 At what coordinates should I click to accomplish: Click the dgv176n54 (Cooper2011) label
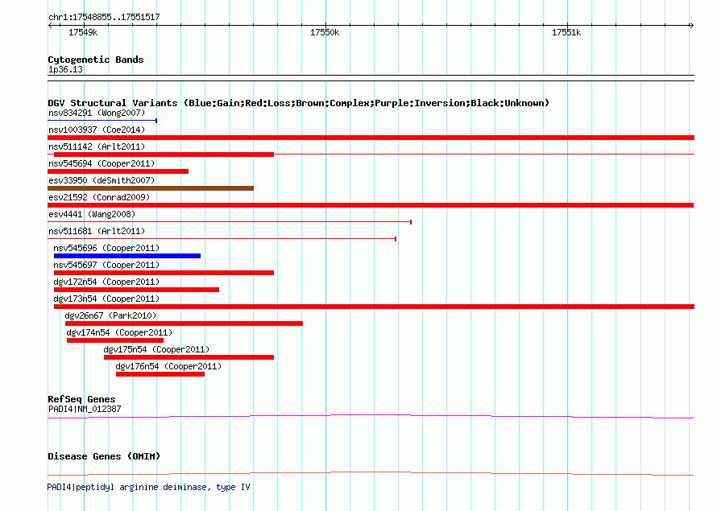point(168,366)
